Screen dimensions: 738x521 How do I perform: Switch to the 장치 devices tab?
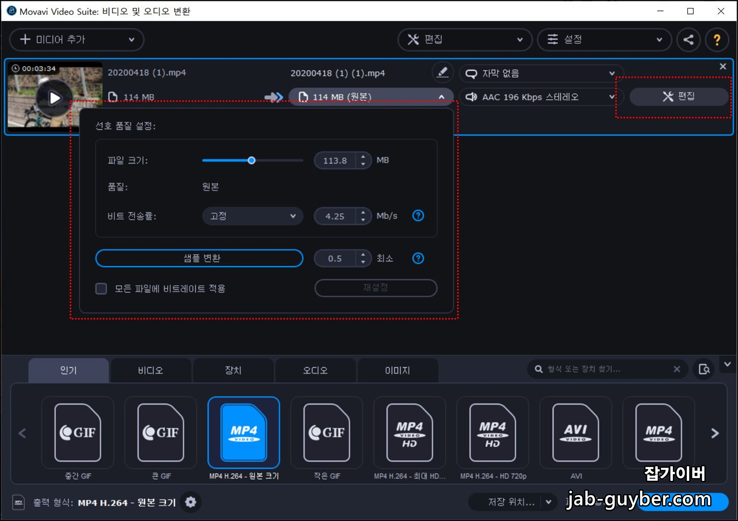tap(233, 371)
